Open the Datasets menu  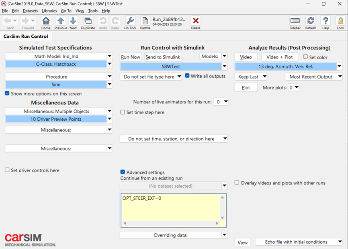click(x=30, y=11)
